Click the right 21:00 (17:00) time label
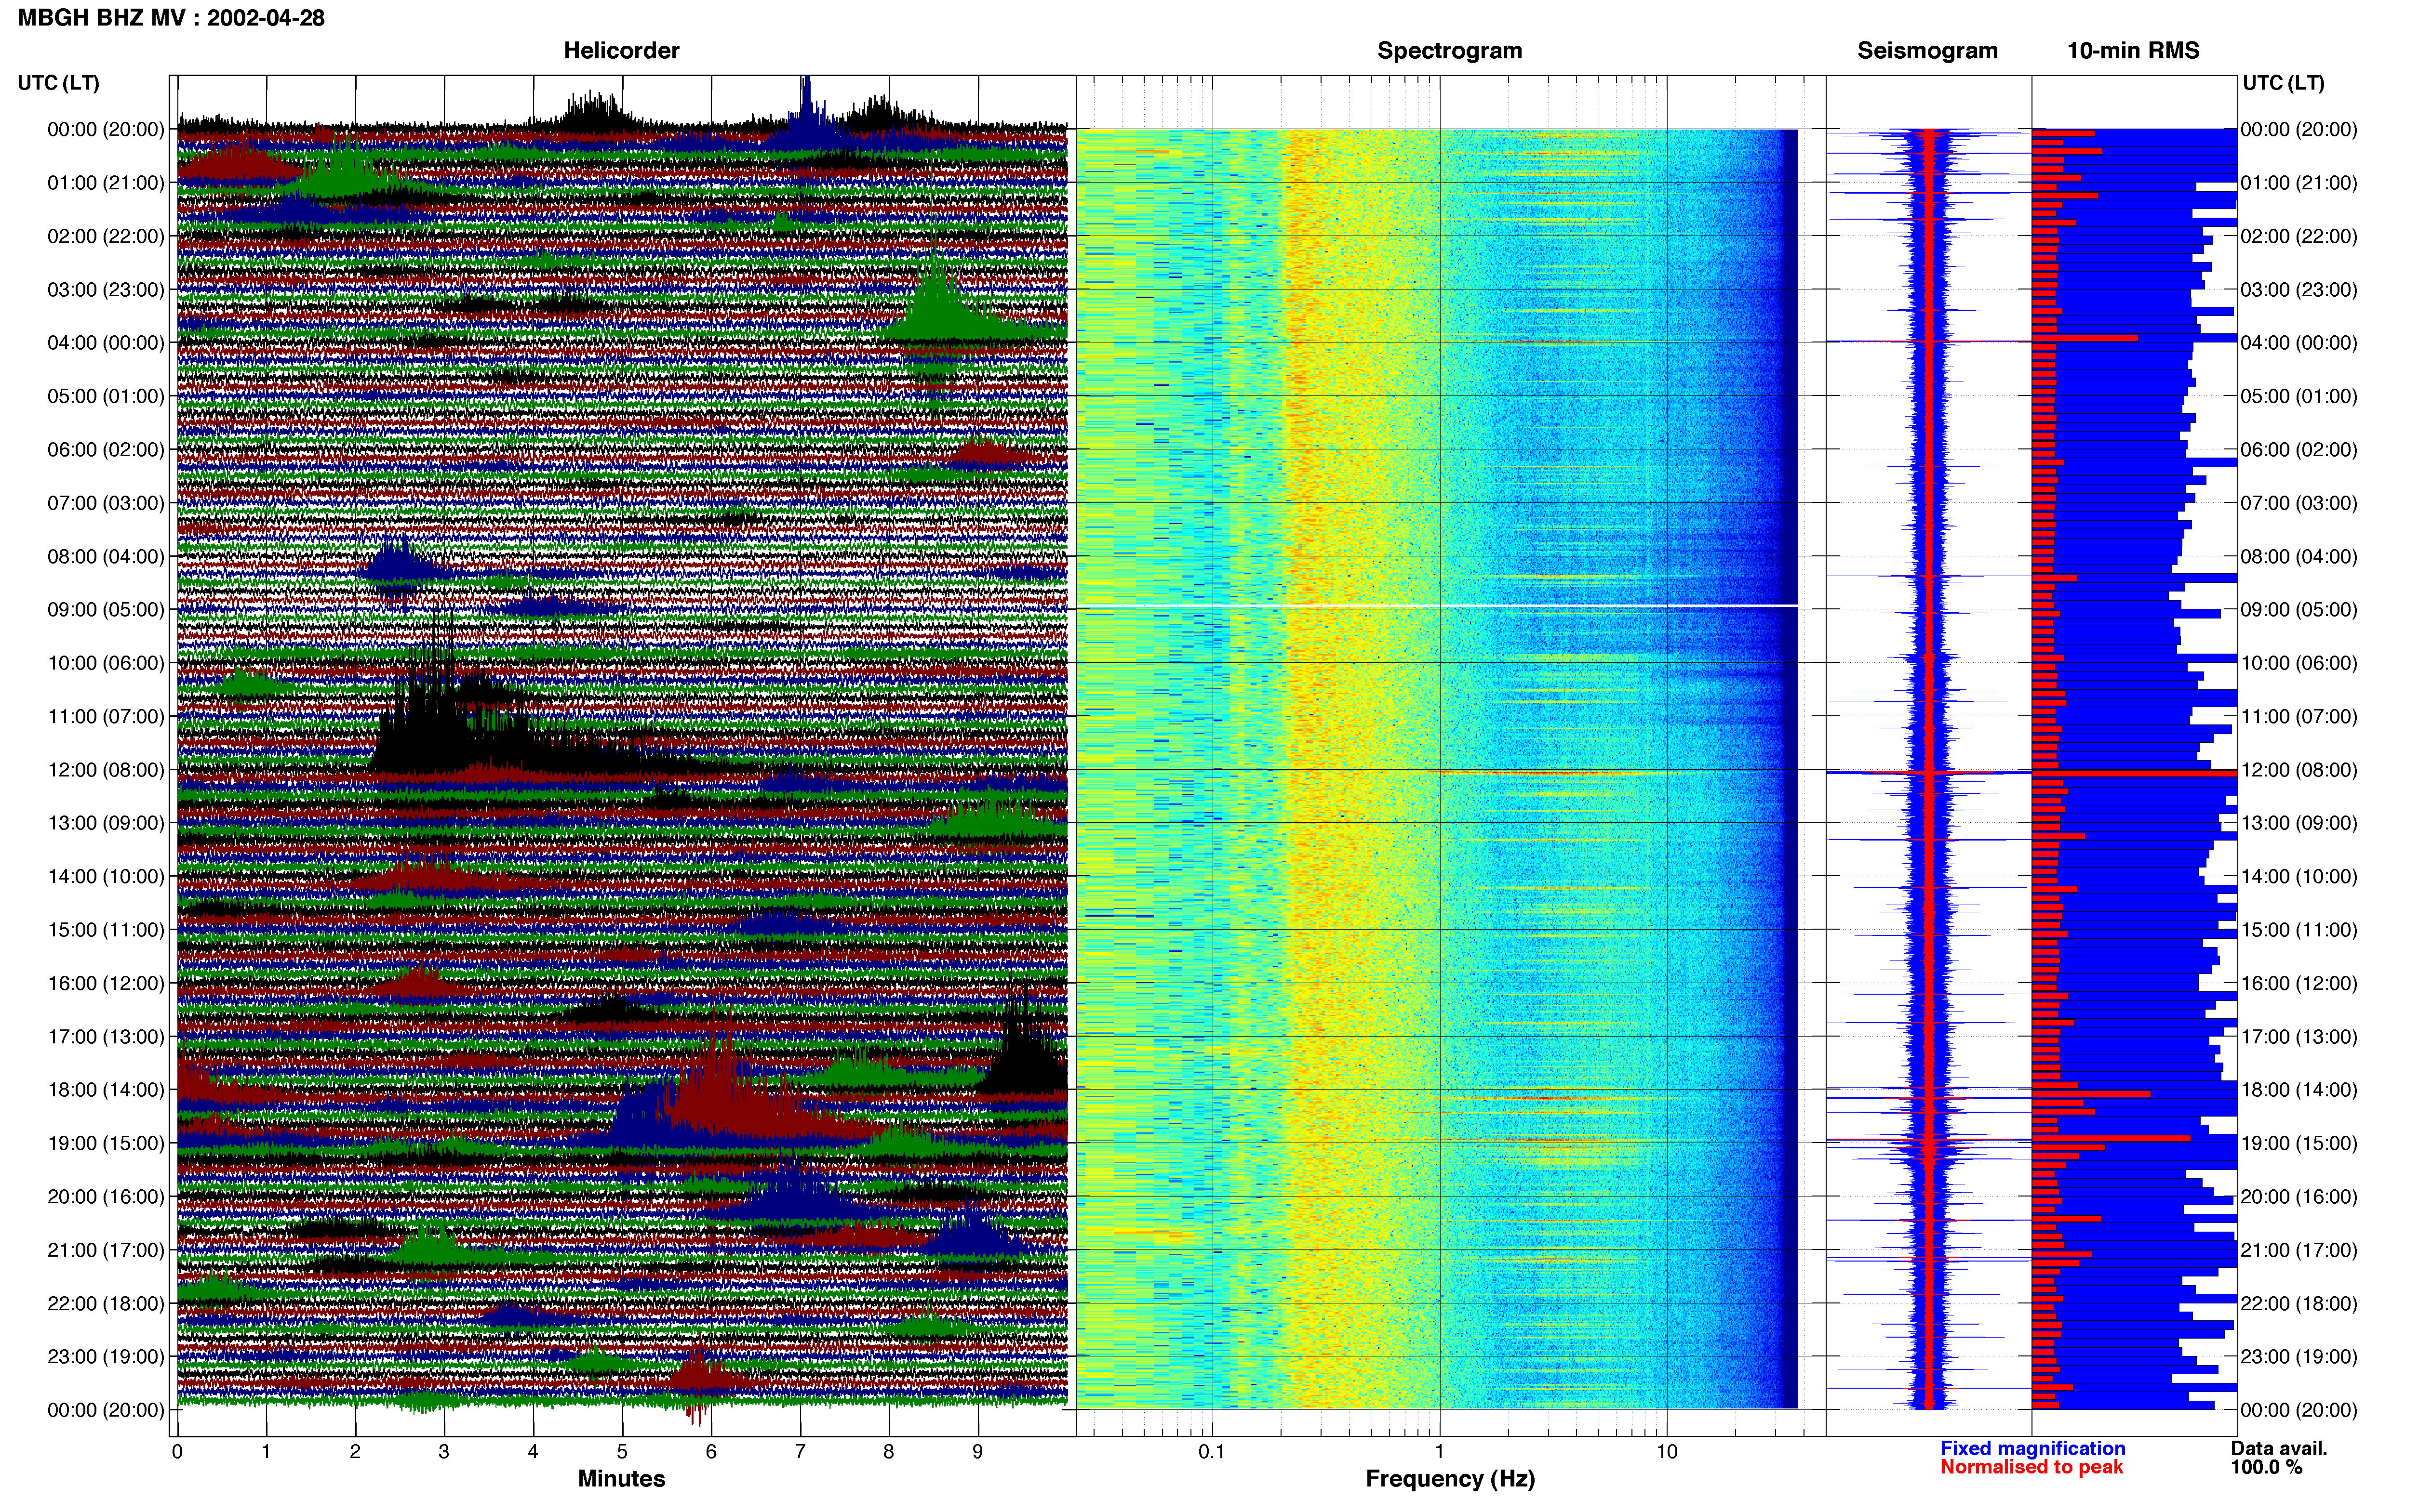Screen dimensions: 2419x1512 click(2299, 1249)
